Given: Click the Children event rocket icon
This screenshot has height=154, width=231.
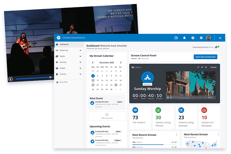Looking at the screenshot, I should point(92,141).
